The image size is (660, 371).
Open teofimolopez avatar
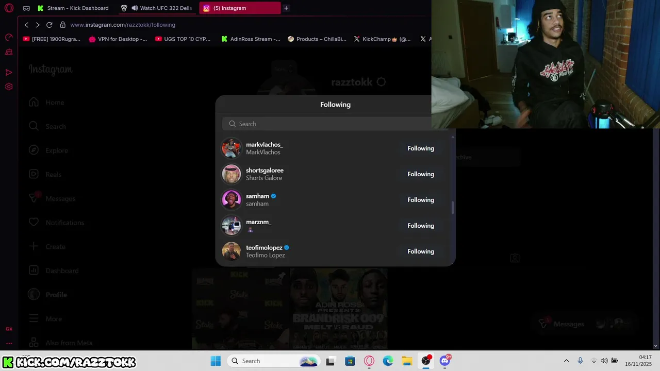pyautogui.click(x=231, y=251)
